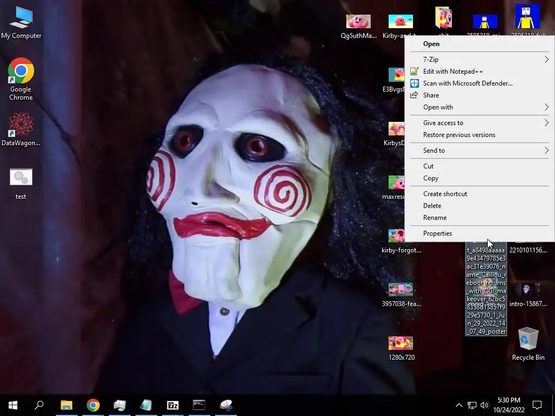The height and width of the screenshot is (416, 555).
Task: Choose Create shortcut
Action: [x=480, y=194]
